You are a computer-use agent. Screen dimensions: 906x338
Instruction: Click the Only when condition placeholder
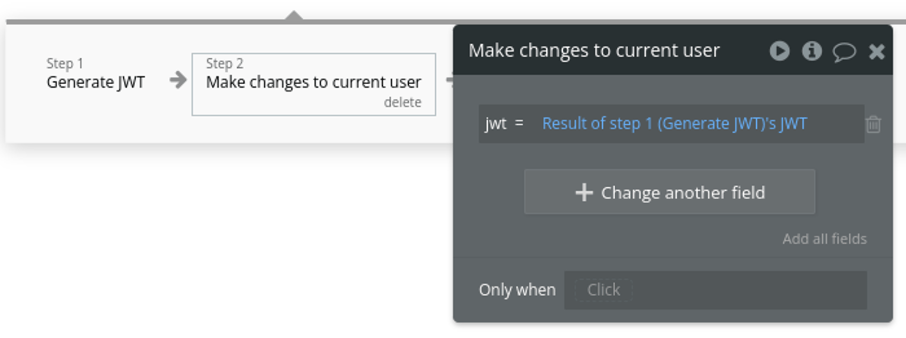point(603,290)
